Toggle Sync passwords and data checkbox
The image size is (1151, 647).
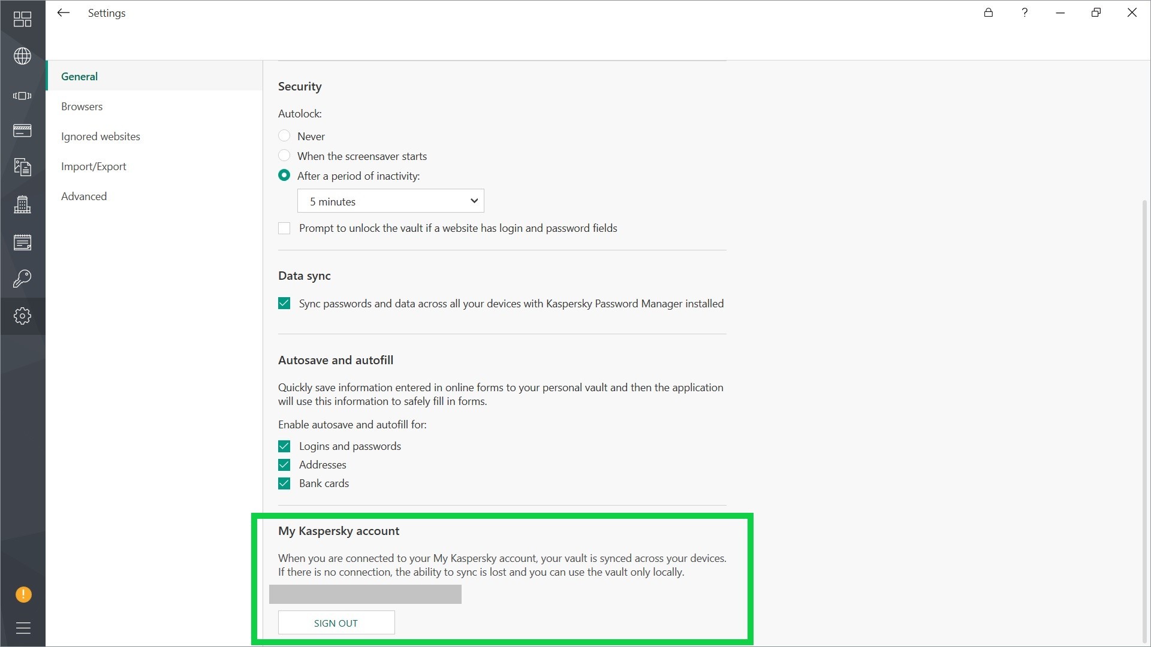[x=284, y=304]
